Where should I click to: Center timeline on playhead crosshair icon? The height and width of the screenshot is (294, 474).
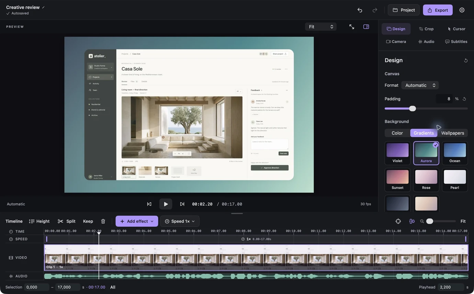(398, 221)
